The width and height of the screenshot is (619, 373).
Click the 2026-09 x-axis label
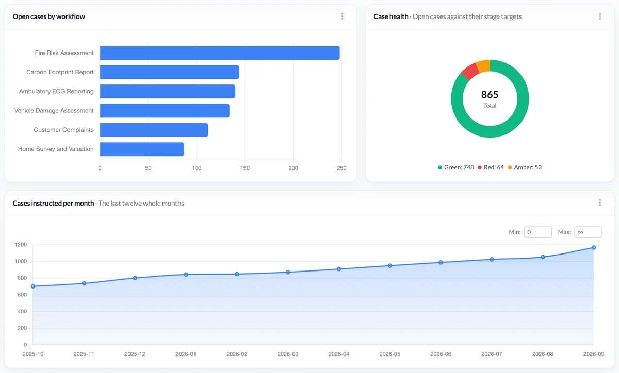(x=594, y=354)
